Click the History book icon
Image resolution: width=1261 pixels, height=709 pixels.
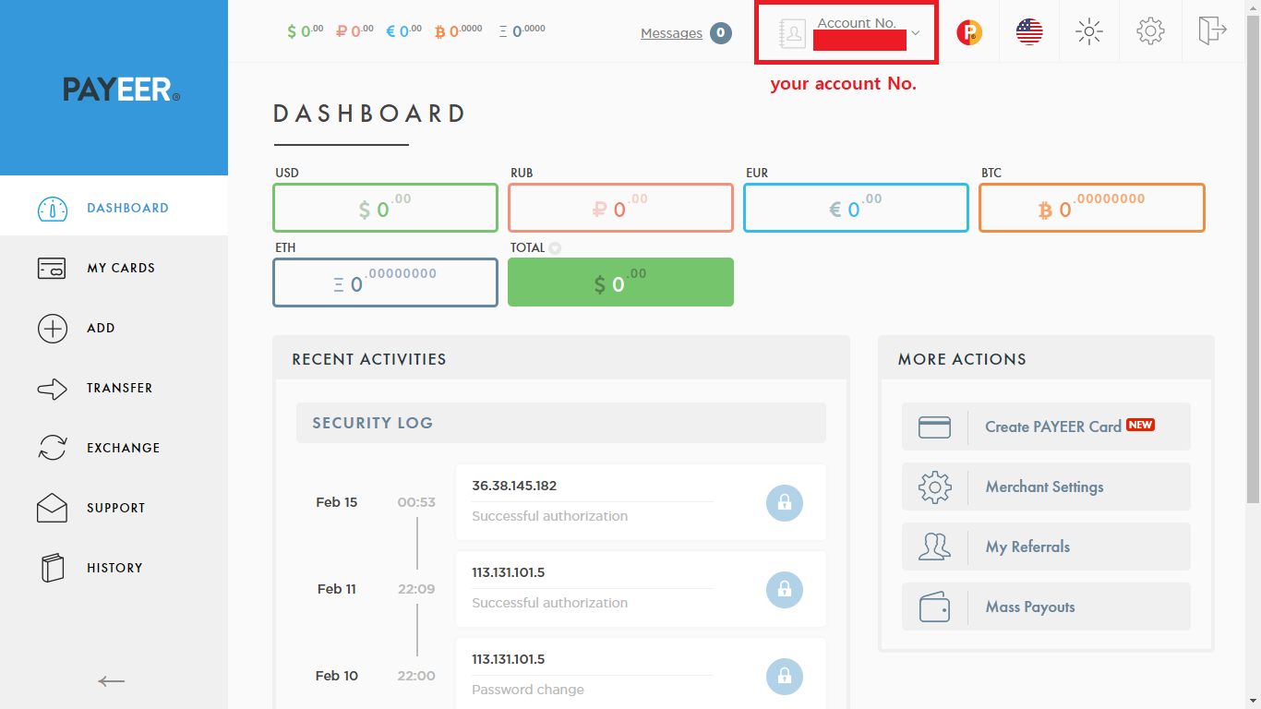pyautogui.click(x=53, y=568)
